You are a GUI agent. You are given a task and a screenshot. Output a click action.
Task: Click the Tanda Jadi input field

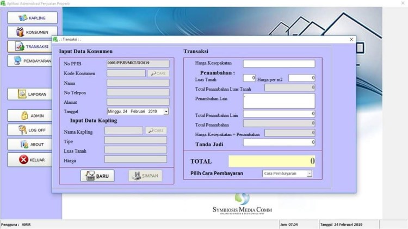pos(279,143)
